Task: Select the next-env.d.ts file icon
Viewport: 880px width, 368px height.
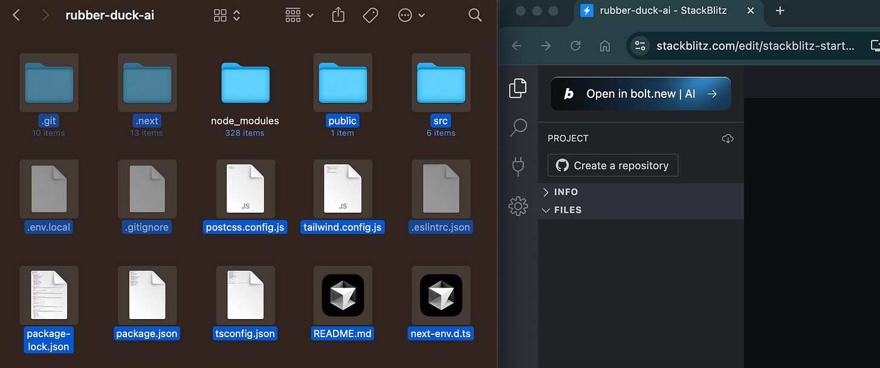Action: point(441,295)
